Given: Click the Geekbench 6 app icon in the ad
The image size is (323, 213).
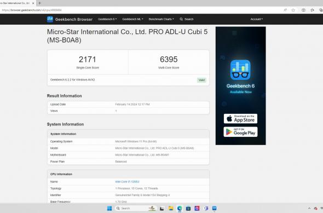Looking at the screenshot, I should pyautogui.click(x=240, y=70).
